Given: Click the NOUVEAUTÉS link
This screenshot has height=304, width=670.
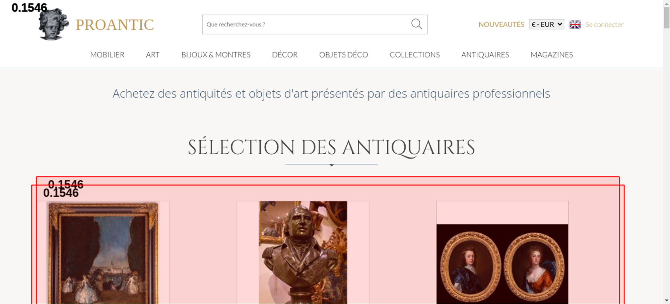Looking at the screenshot, I should point(501,24).
